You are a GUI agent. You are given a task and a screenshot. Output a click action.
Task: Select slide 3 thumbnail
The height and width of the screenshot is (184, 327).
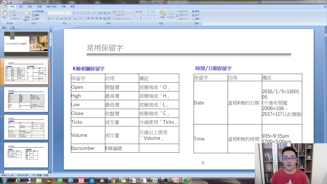tap(26, 99)
